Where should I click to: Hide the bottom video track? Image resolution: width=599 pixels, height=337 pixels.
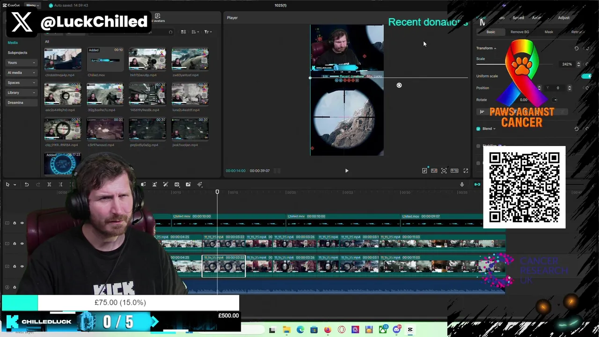point(22,266)
